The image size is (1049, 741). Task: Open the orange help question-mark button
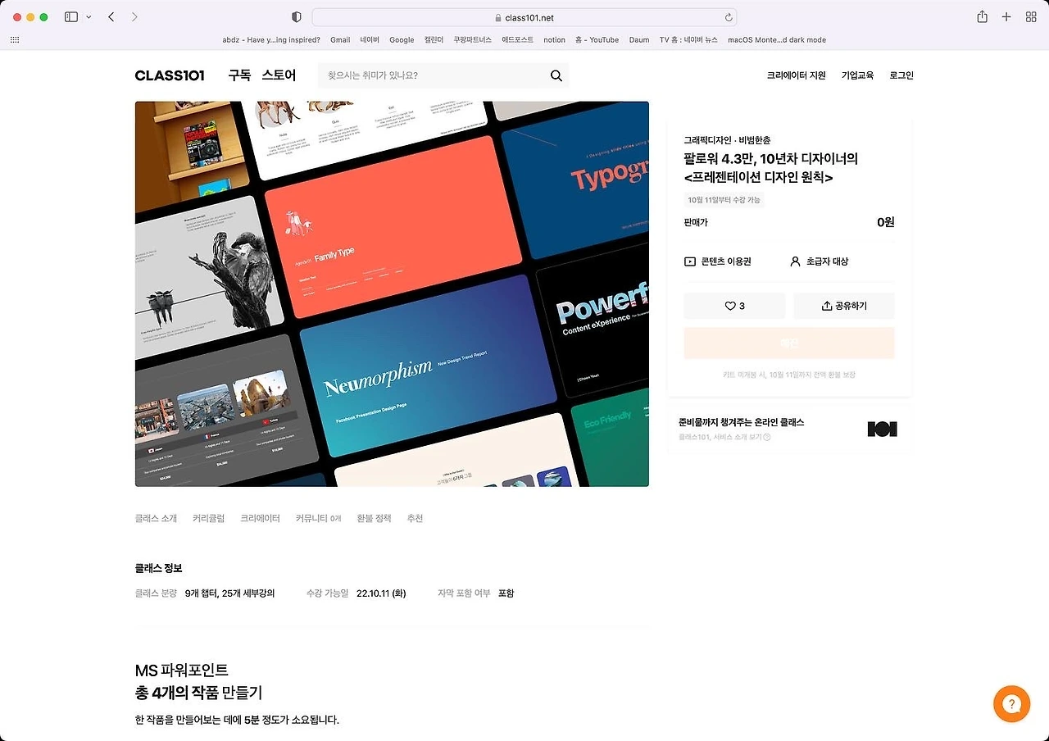point(1011,704)
